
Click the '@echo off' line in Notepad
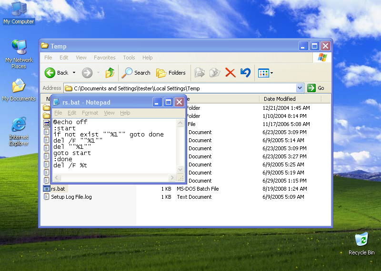click(x=70, y=122)
